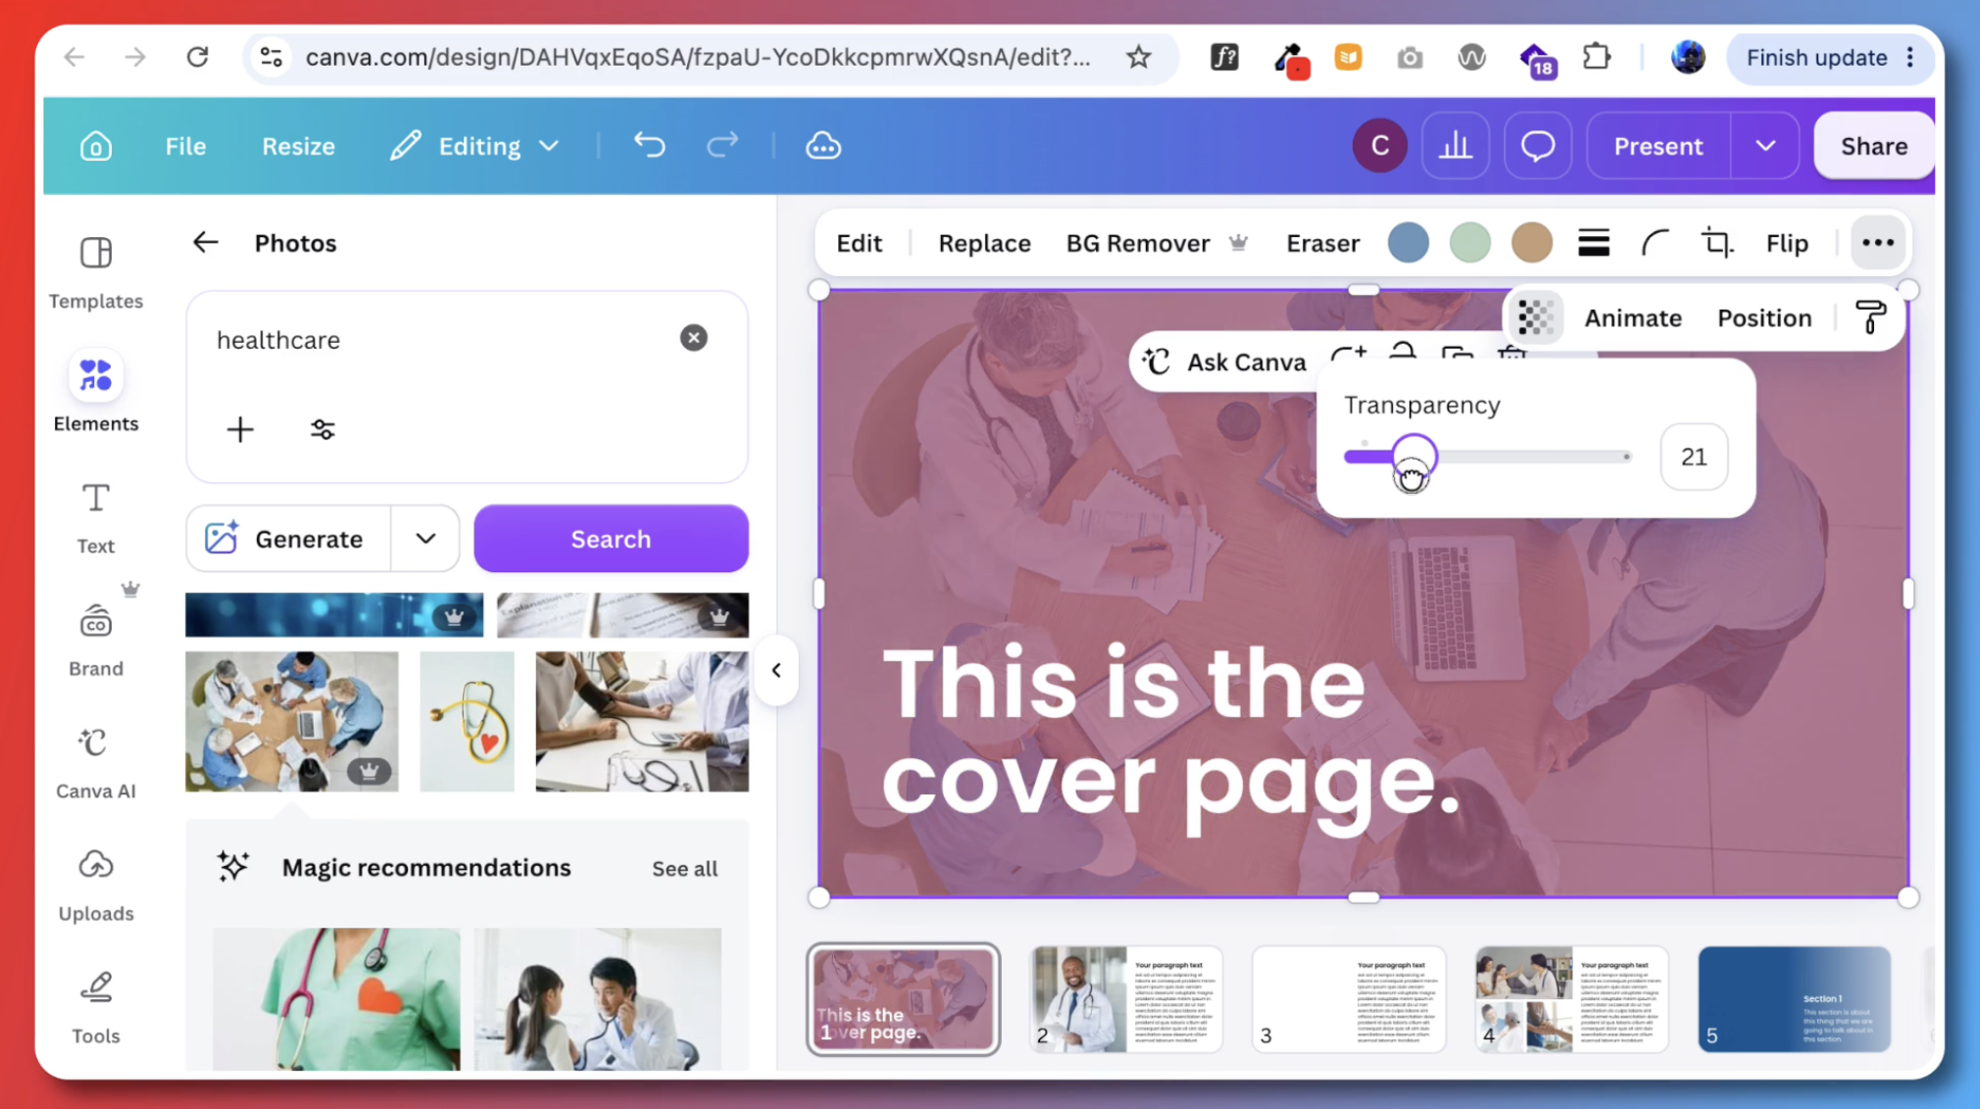The width and height of the screenshot is (1980, 1109).
Task: Click See all magic recommendations
Action: 684,868
